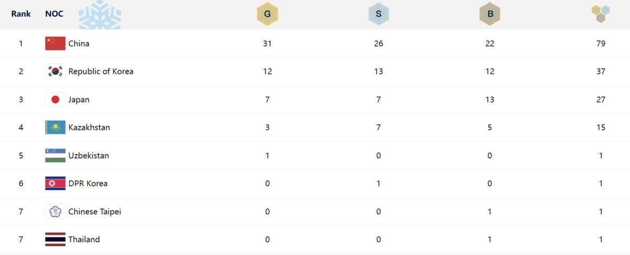Click the gold medal G icon
The width and height of the screenshot is (630, 255).
coord(267,15)
